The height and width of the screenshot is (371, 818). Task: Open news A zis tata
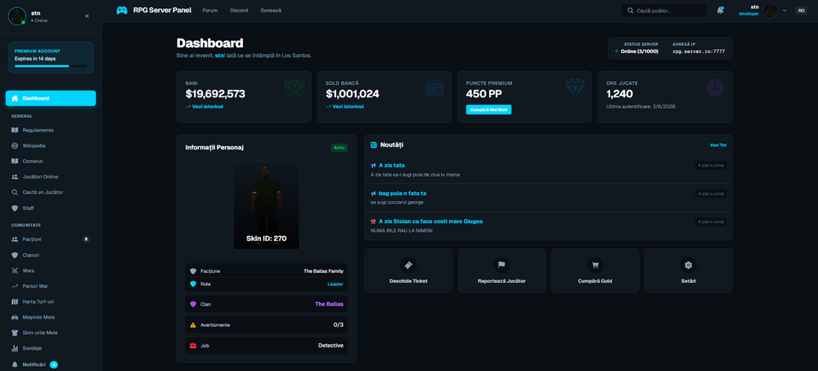point(391,165)
